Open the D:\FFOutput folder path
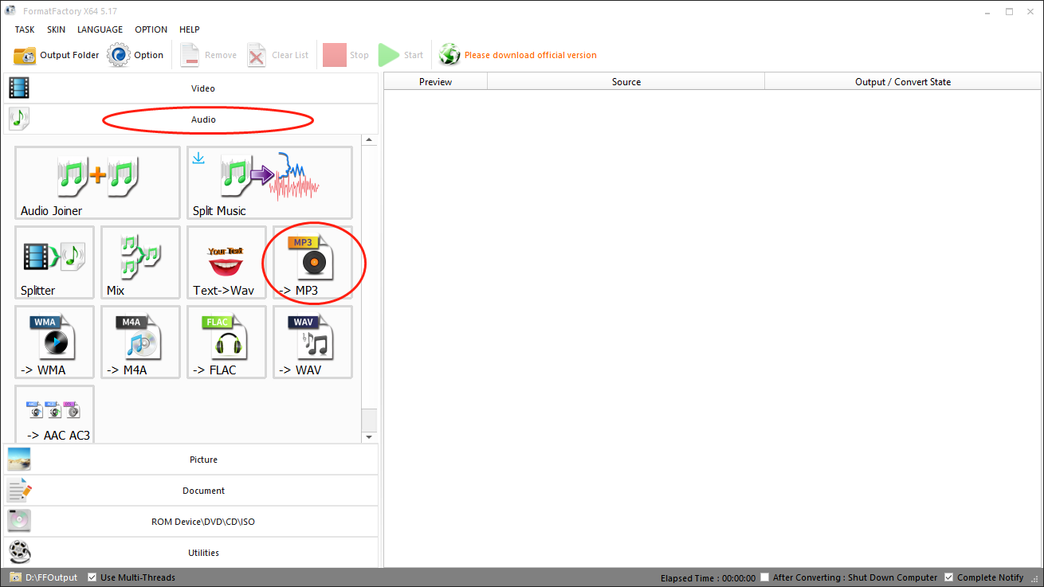This screenshot has width=1044, height=587. (x=51, y=577)
